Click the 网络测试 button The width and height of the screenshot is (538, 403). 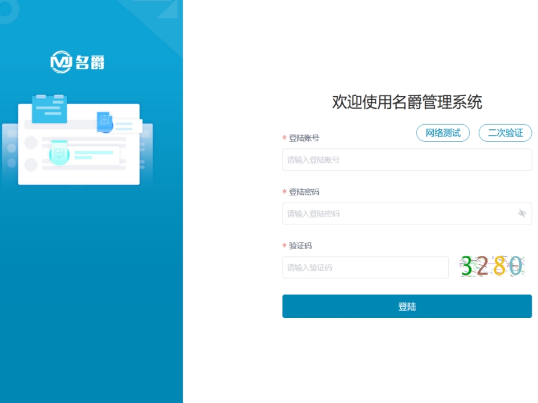pos(443,133)
